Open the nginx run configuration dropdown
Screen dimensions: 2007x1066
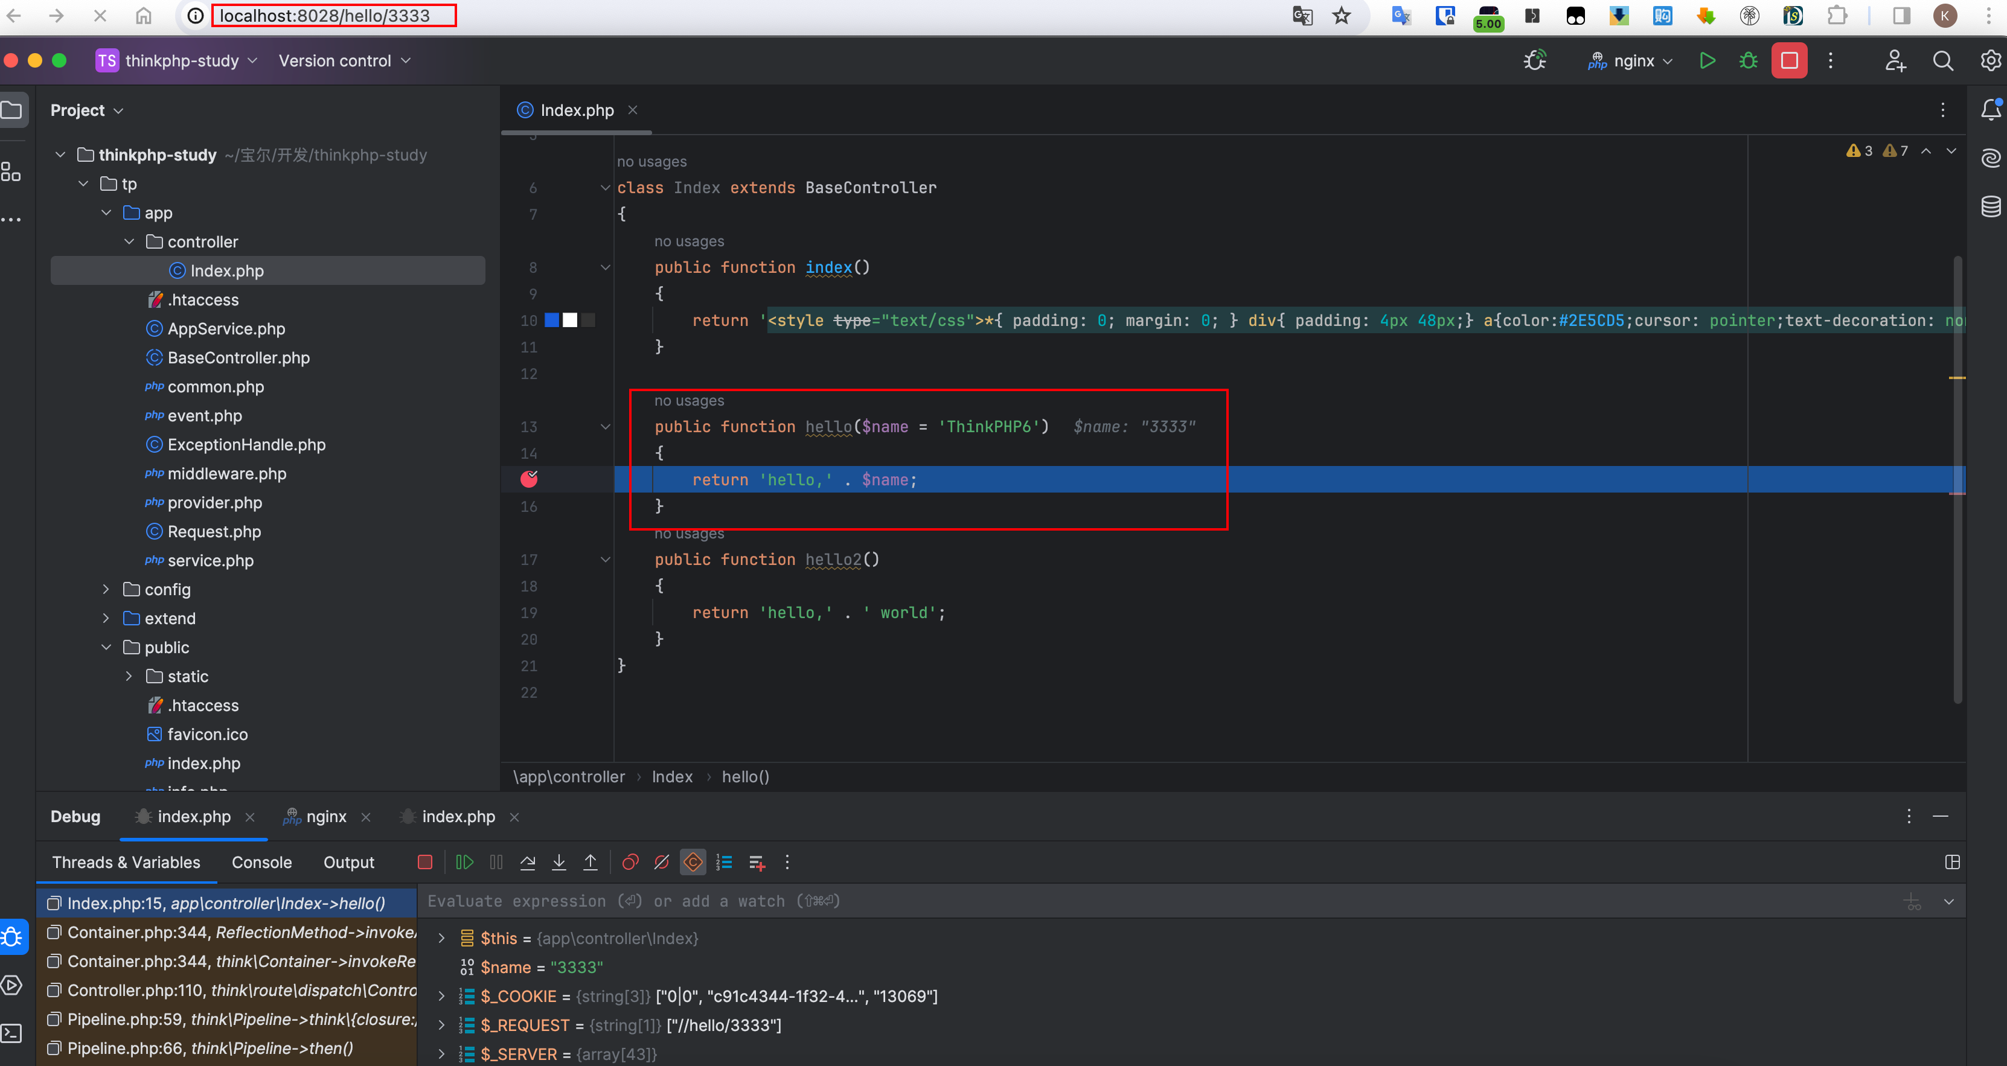point(1631,61)
